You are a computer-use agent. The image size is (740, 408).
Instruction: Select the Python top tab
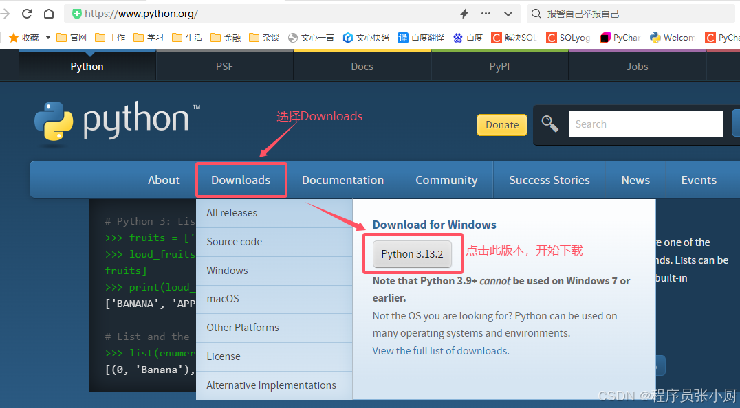point(87,67)
